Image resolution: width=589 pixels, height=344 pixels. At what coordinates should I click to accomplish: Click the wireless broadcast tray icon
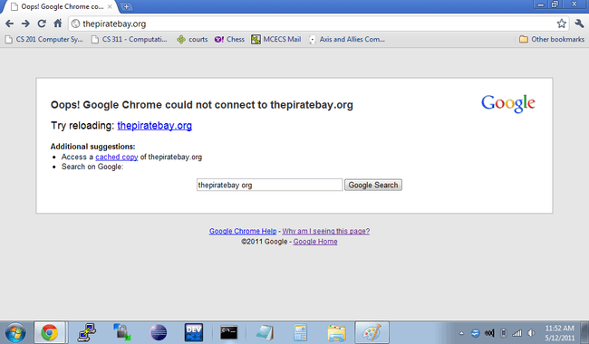pos(489,333)
